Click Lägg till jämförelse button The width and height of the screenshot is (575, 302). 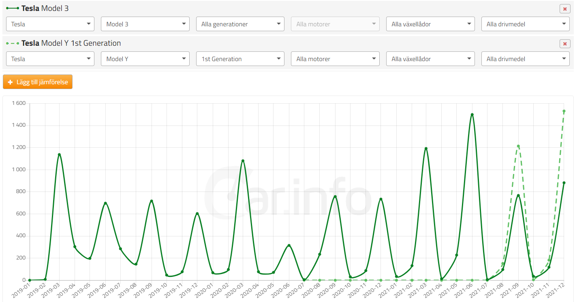coord(38,82)
